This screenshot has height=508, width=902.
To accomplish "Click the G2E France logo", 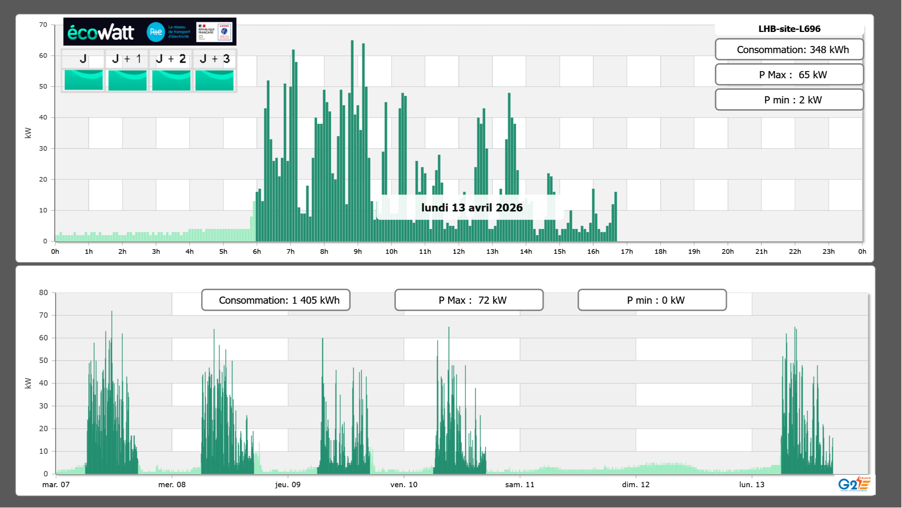I will (x=854, y=484).
